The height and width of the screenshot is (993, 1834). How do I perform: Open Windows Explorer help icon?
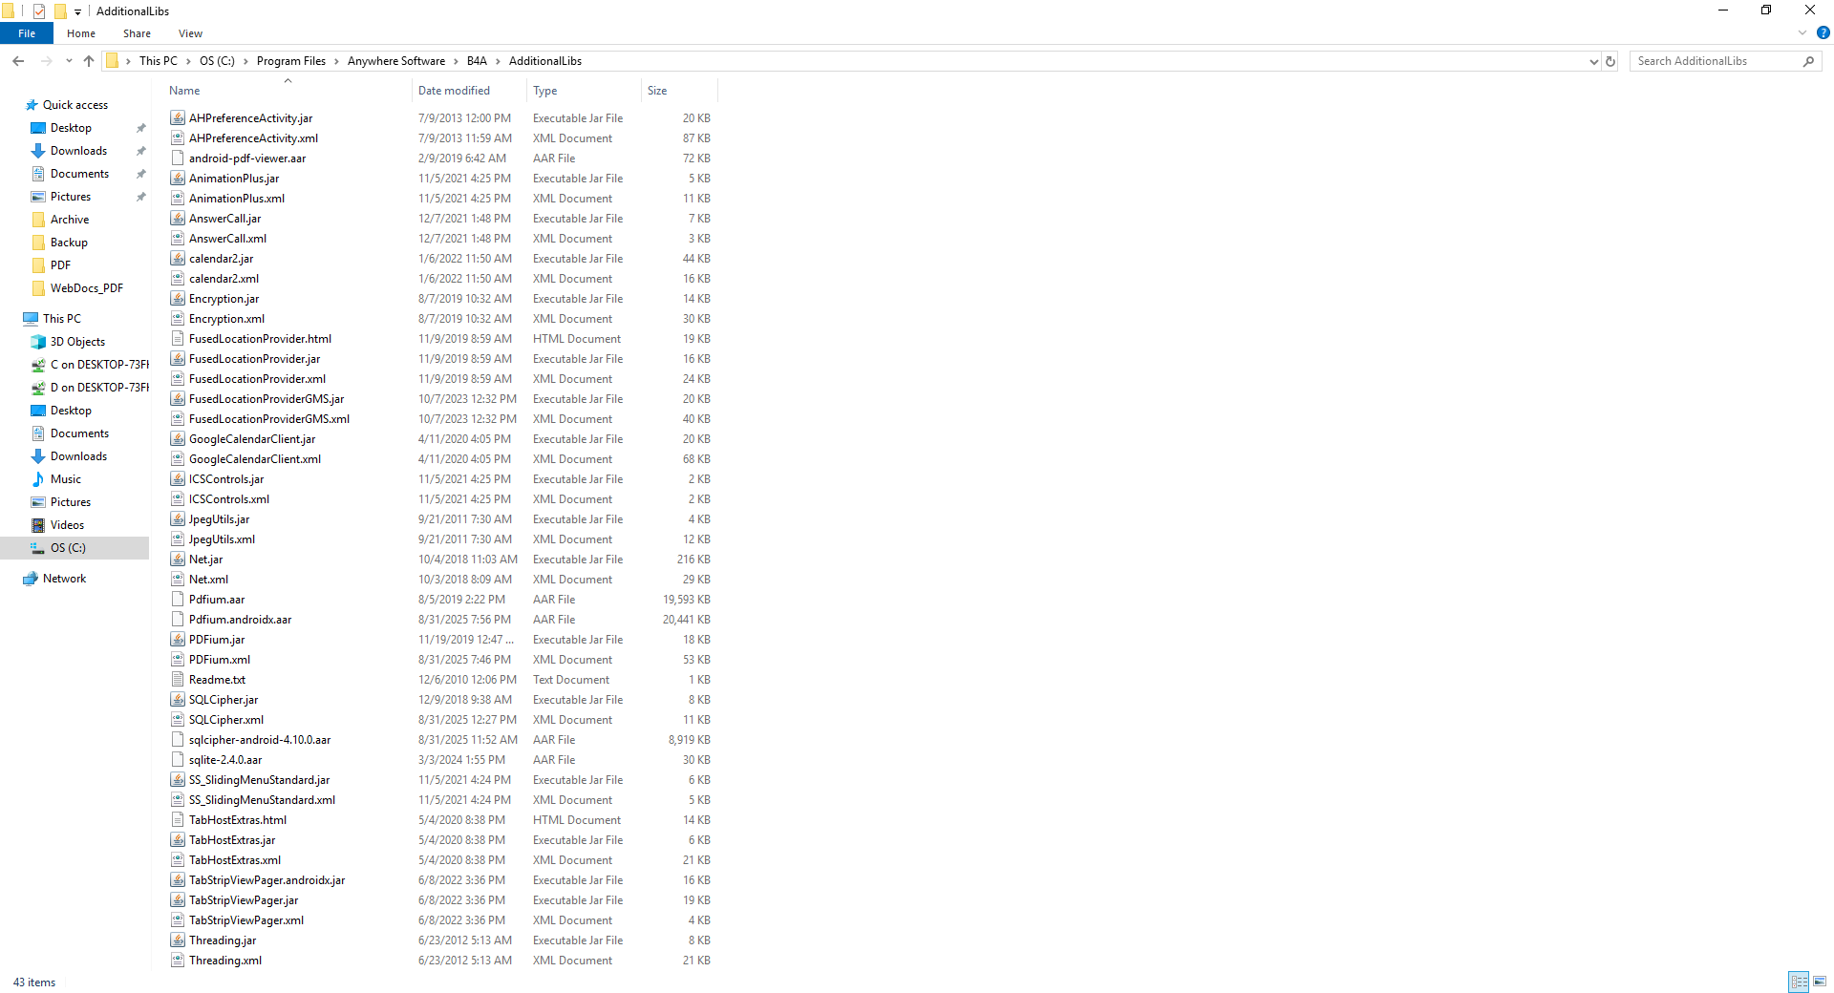pyautogui.click(x=1823, y=32)
